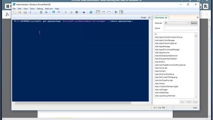Select Add-BitsFile command
The image size is (213, 120).
pyautogui.click(x=160, y=62)
